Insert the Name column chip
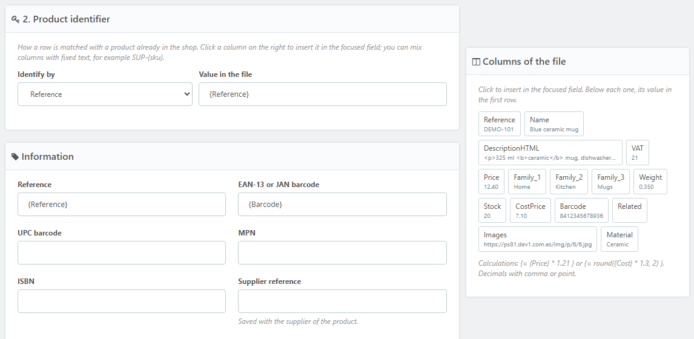 554,124
